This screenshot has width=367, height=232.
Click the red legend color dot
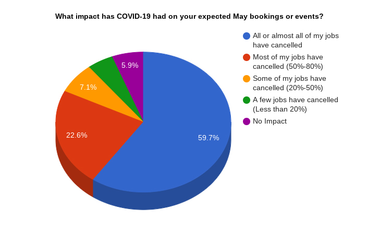tap(247, 57)
